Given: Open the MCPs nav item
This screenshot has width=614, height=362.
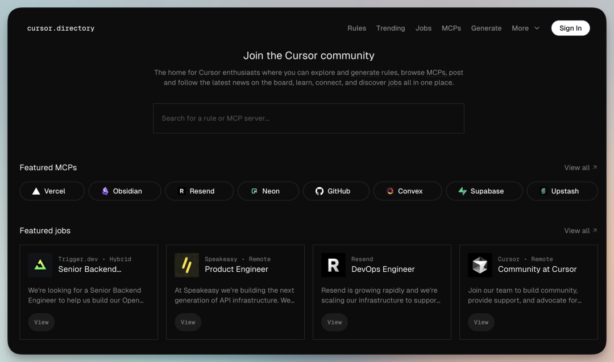Looking at the screenshot, I should click(x=451, y=28).
